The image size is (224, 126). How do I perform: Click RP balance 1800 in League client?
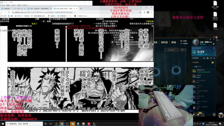(184, 41)
